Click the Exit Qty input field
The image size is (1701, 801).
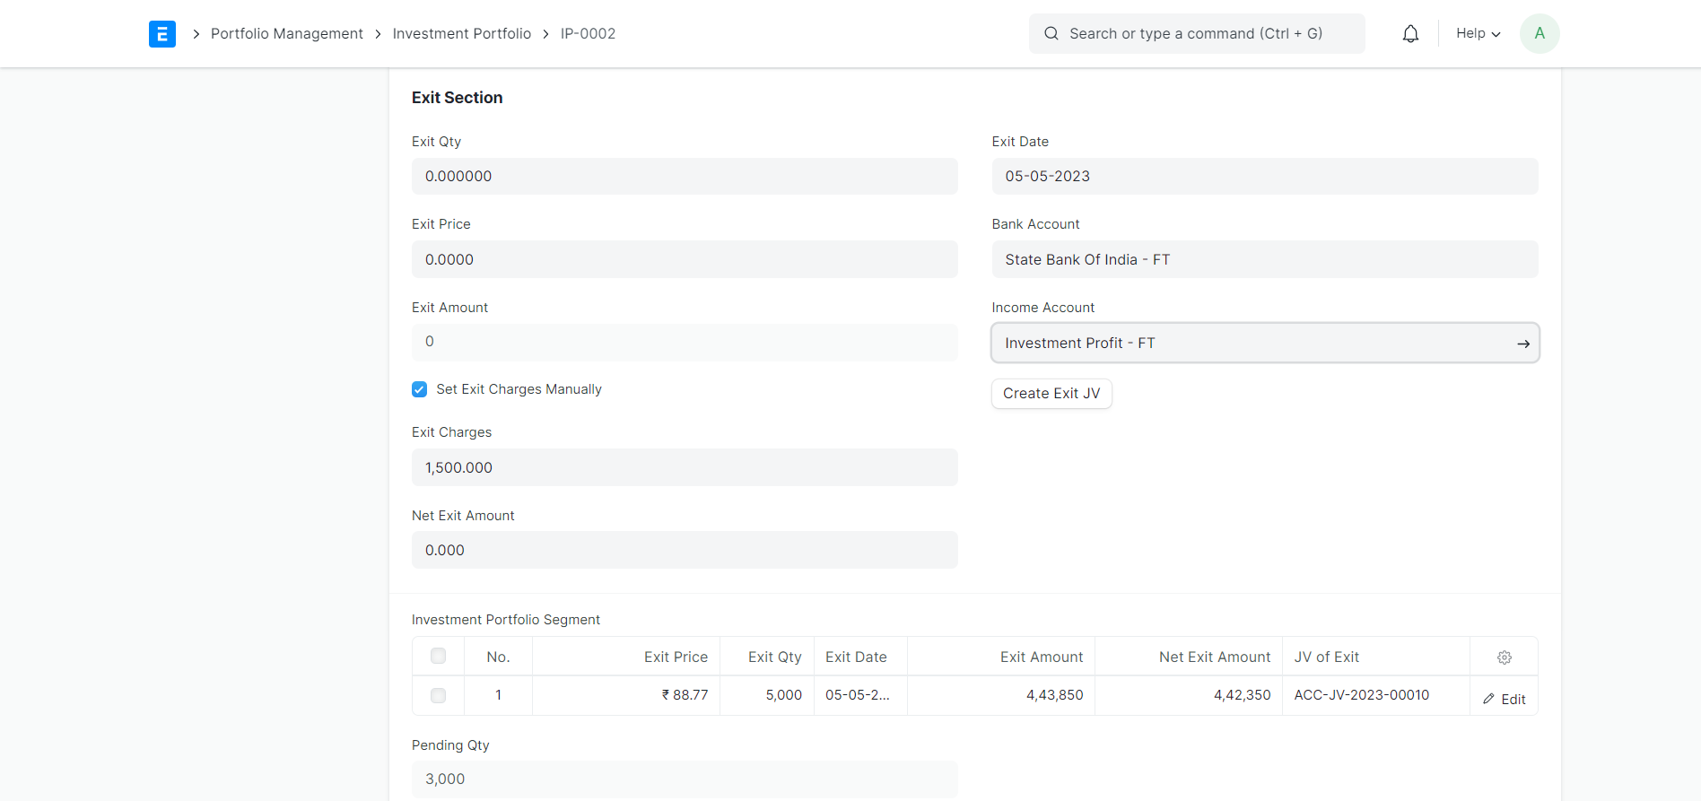[684, 177]
